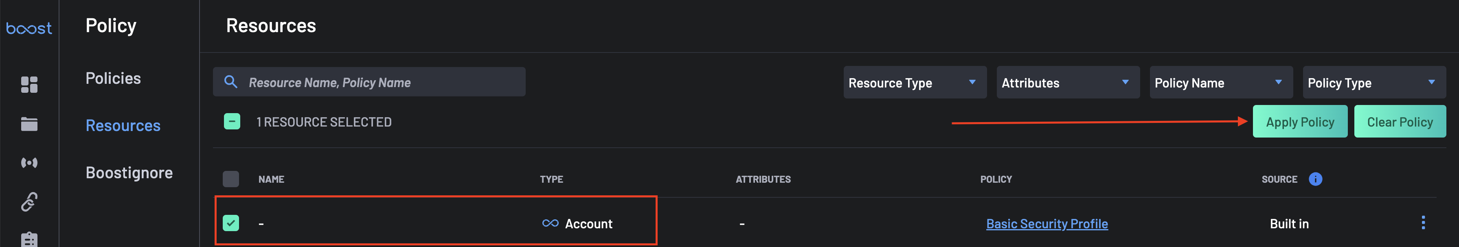Open the folder icon in sidebar

29,124
